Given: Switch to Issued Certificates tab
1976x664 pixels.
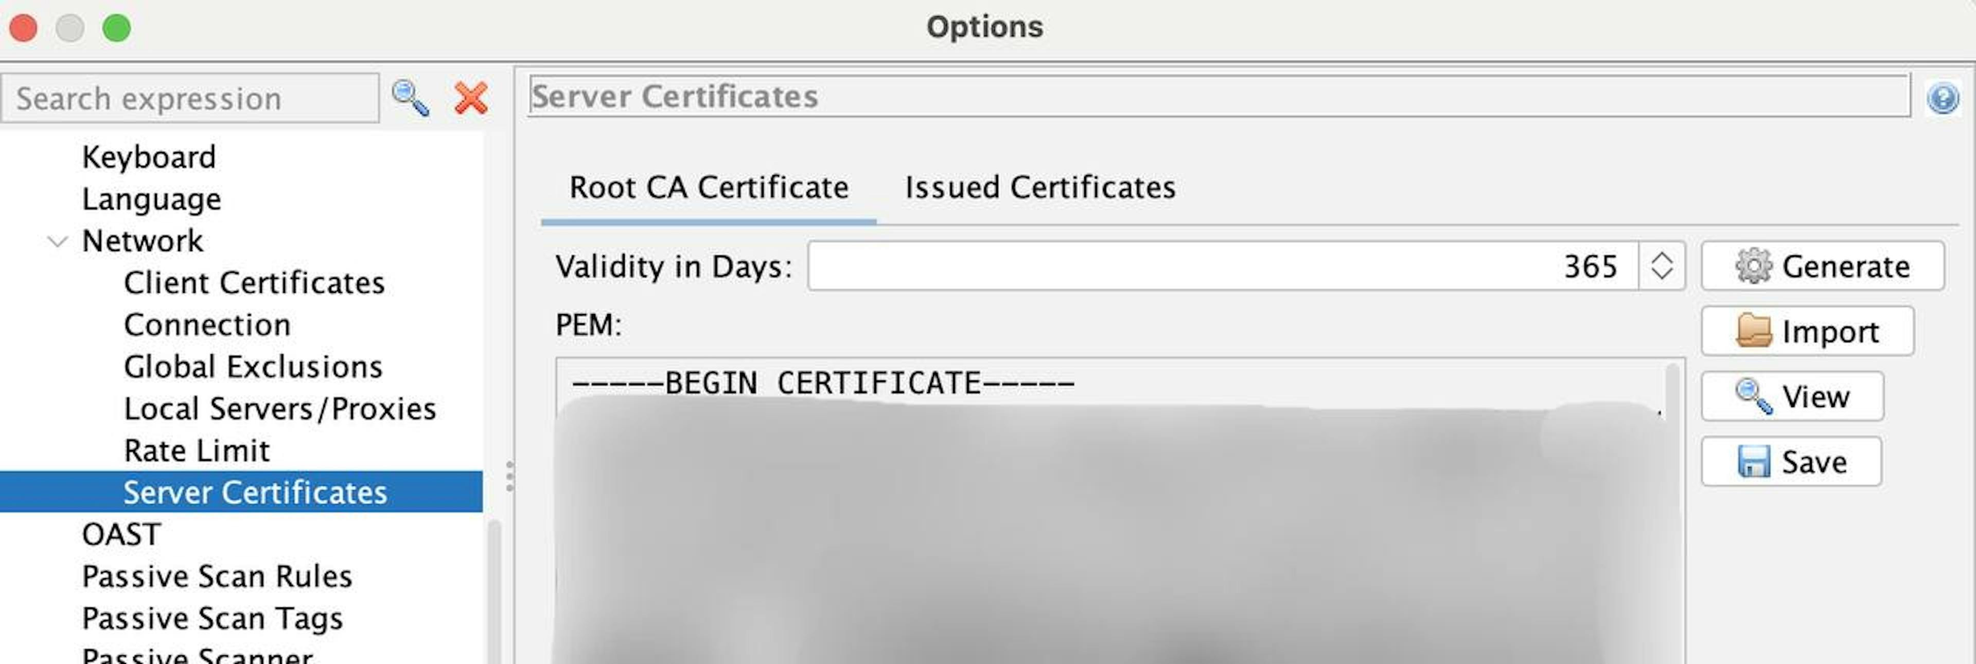Looking at the screenshot, I should (1039, 188).
